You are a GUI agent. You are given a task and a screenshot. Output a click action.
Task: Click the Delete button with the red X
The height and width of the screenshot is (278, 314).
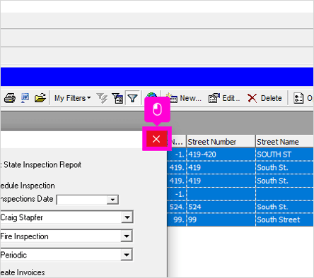[x=264, y=98]
